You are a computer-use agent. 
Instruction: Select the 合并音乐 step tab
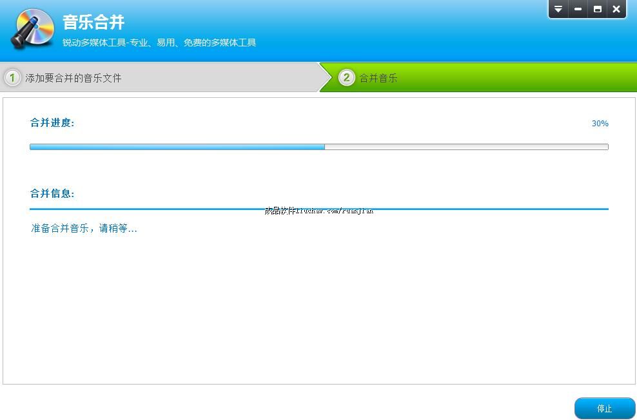(378, 79)
